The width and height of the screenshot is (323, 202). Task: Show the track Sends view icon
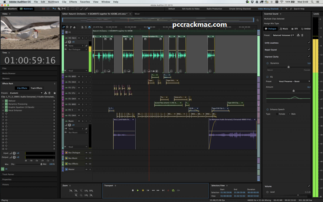pos(71,27)
